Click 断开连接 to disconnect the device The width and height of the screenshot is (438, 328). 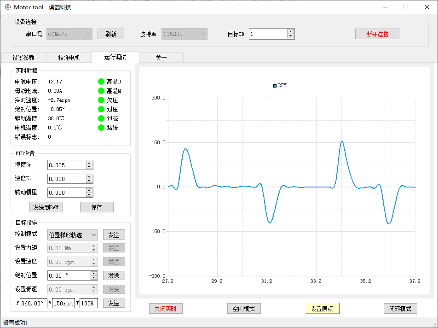pos(377,34)
